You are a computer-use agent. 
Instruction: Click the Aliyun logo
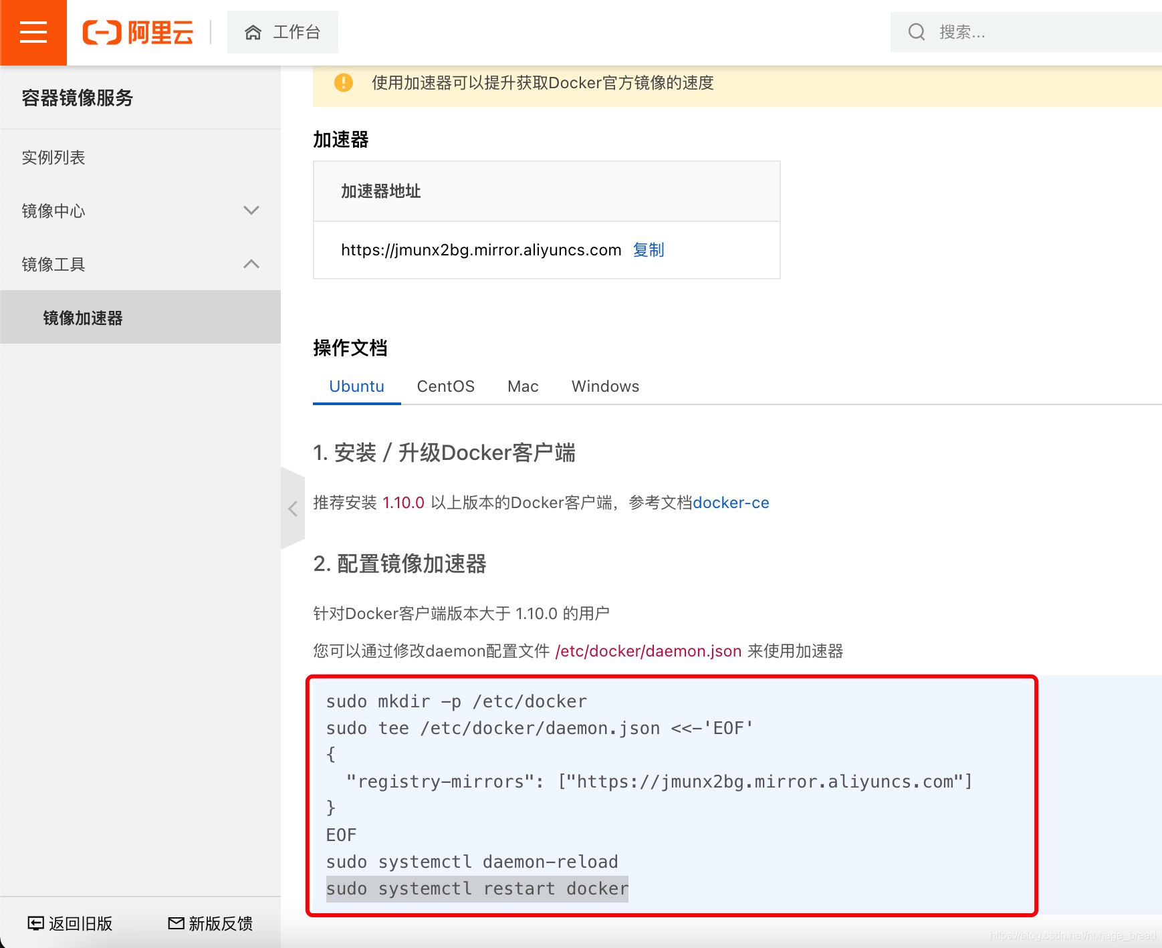pyautogui.click(x=138, y=32)
